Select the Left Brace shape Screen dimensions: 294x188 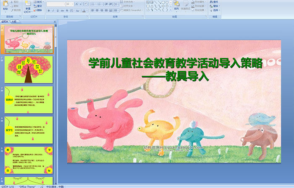(163, 10)
